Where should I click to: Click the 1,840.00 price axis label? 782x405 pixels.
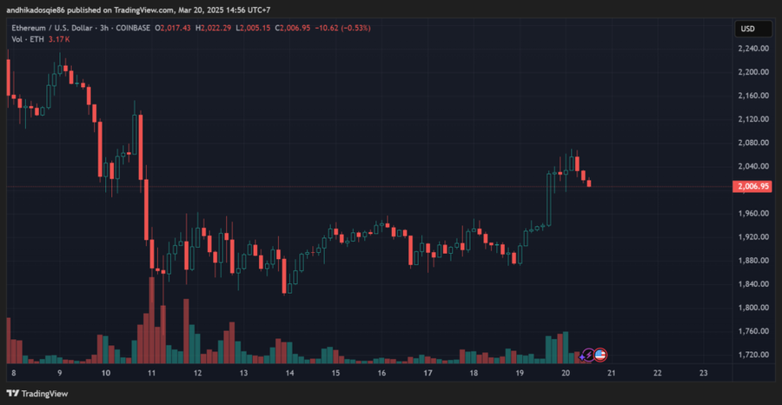[x=752, y=284]
